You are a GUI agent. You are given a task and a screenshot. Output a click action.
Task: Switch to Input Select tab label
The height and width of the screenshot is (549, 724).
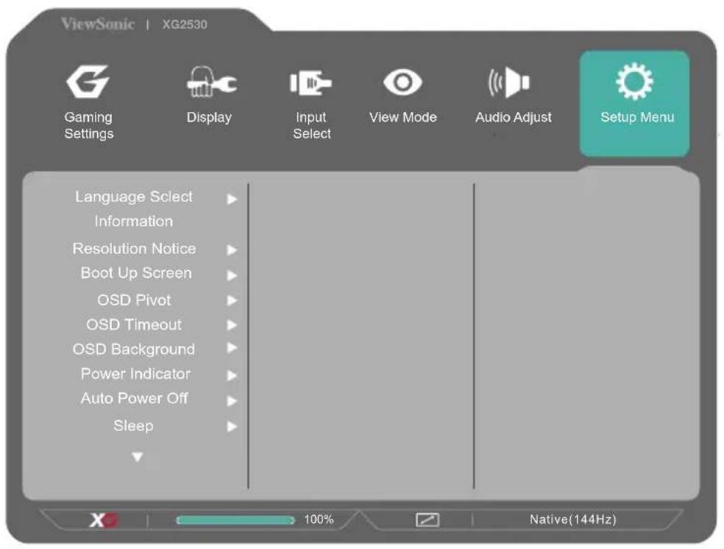tap(312, 125)
